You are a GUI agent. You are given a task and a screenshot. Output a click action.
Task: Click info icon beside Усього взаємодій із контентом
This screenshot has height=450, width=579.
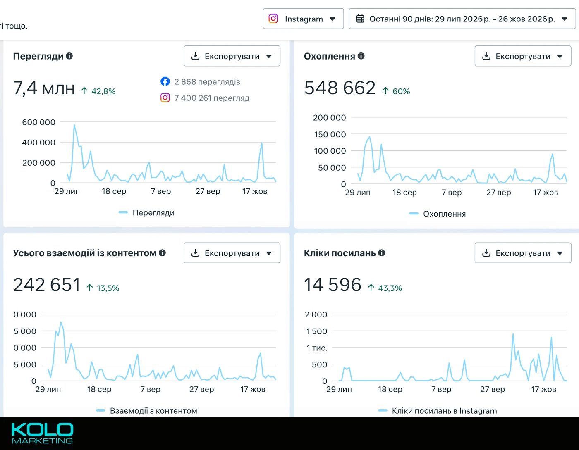tap(163, 252)
